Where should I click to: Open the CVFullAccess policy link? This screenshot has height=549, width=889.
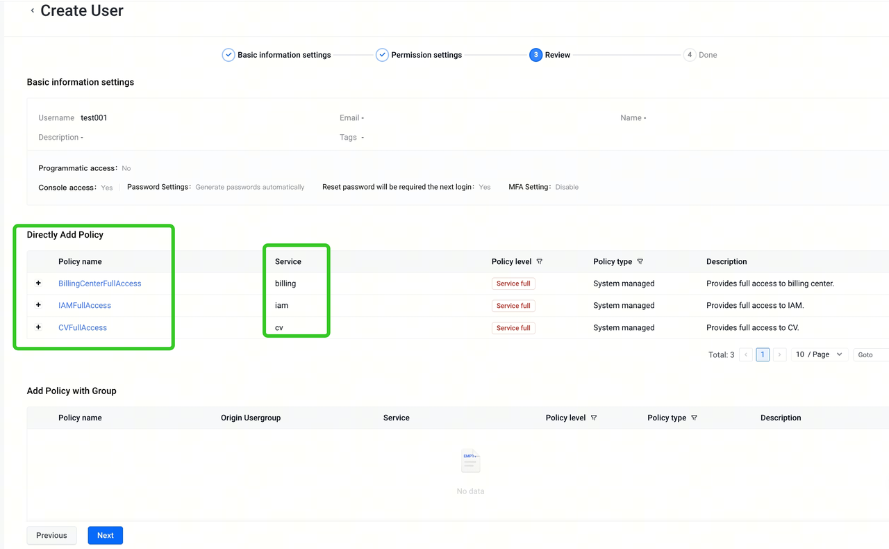(83, 327)
